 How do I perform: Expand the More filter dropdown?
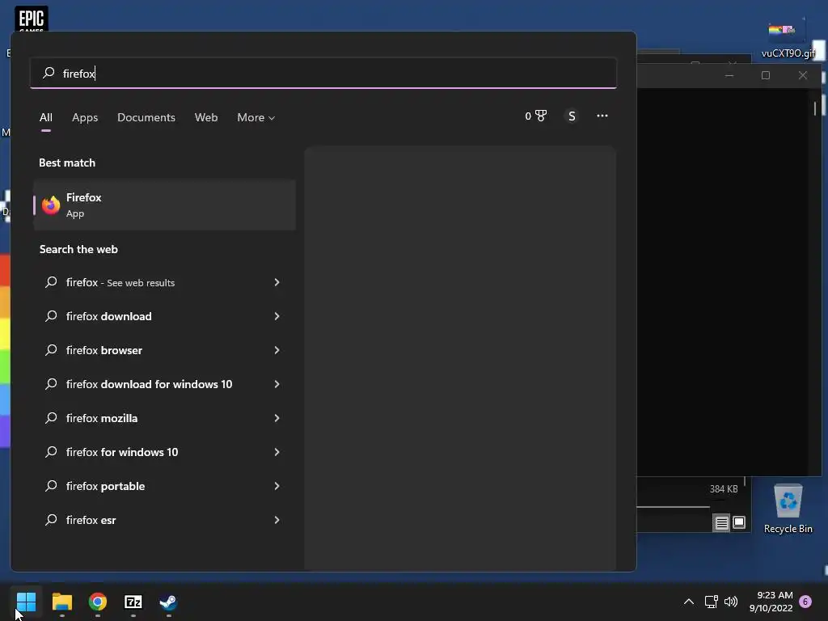[x=256, y=117]
